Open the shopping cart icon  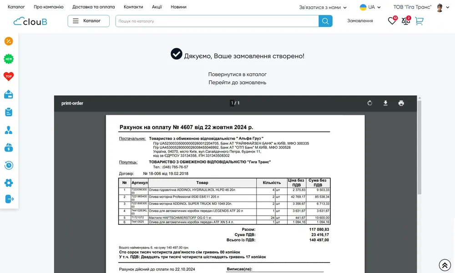(x=420, y=21)
